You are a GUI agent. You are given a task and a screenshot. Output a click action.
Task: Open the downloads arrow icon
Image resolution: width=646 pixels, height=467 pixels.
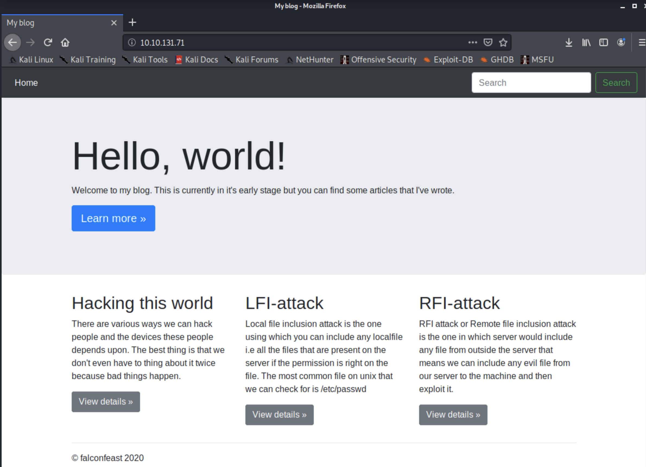click(569, 42)
